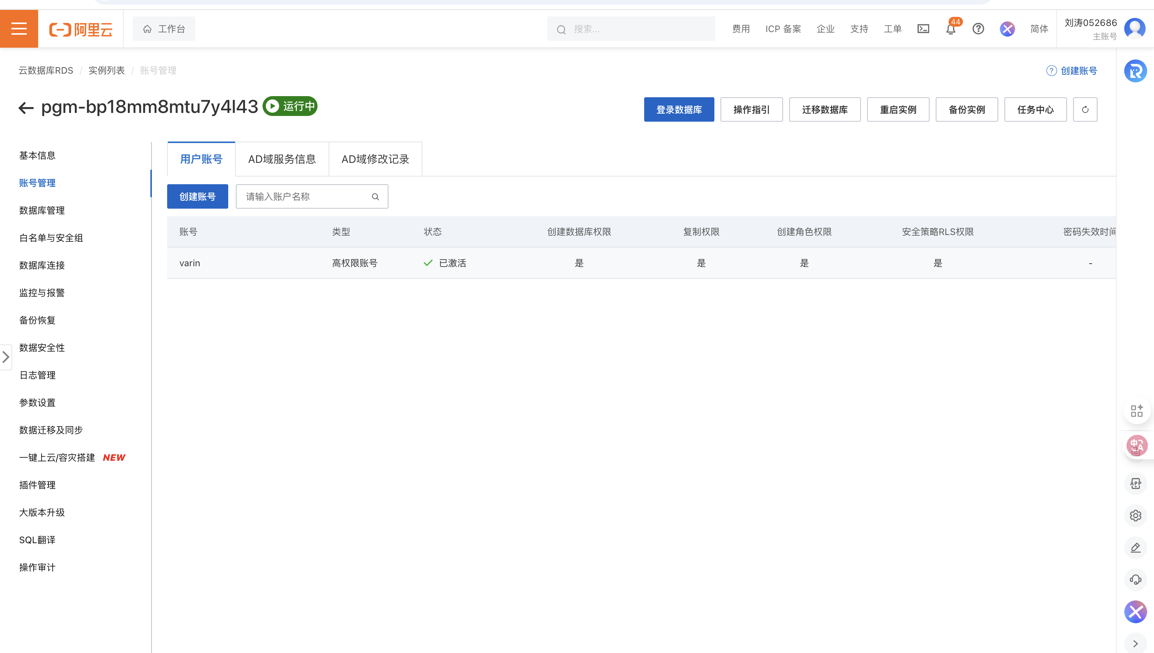The image size is (1154, 653).
Task: Click the blue 创建账号 button
Action: point(197,196)
